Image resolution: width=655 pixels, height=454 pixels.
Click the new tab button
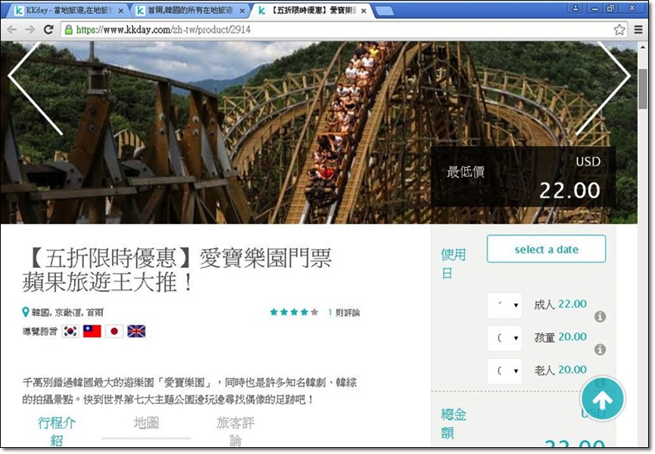[x=385, y=11]
